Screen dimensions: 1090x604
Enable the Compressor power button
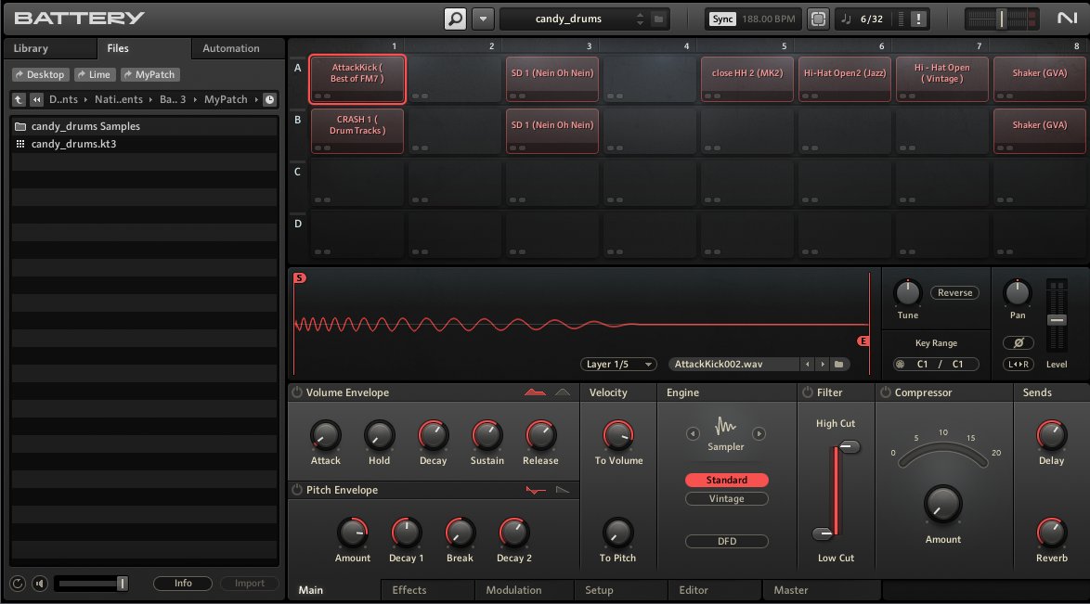point(886,392)
